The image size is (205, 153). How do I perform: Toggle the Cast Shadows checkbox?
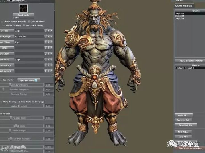pyautogui.click(x=29, y=22)
